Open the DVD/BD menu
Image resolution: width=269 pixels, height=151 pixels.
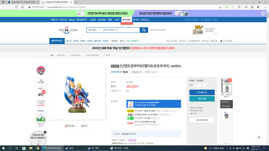(102, 20)
